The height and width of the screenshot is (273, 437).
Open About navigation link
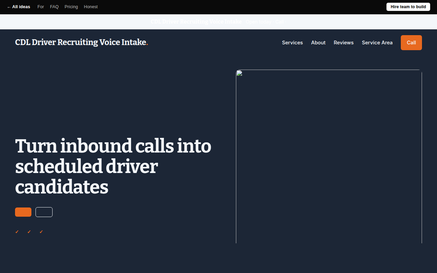tap(318, 43)
